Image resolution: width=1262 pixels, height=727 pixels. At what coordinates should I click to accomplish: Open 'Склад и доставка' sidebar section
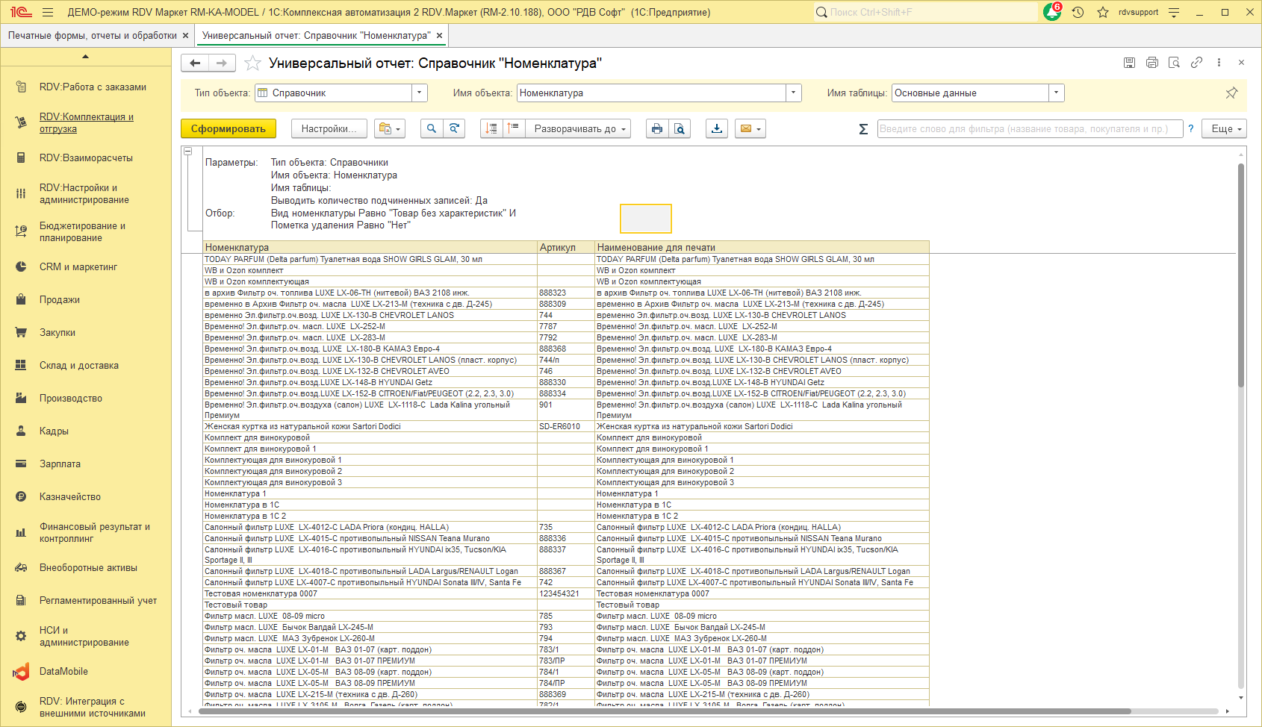click(x=78, y=365)
